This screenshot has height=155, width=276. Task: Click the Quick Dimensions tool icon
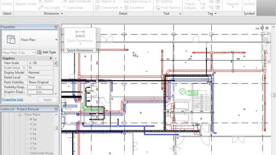[80, 34]
